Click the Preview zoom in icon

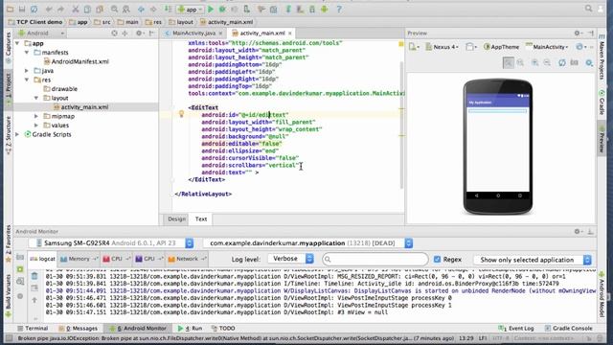click(x=534, y=62)
